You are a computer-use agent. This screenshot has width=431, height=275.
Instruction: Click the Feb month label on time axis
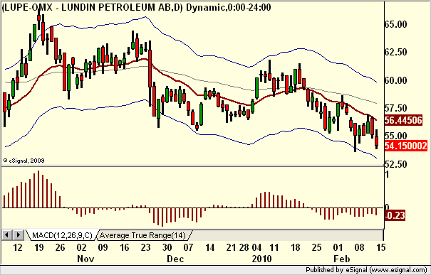point(342,259)
